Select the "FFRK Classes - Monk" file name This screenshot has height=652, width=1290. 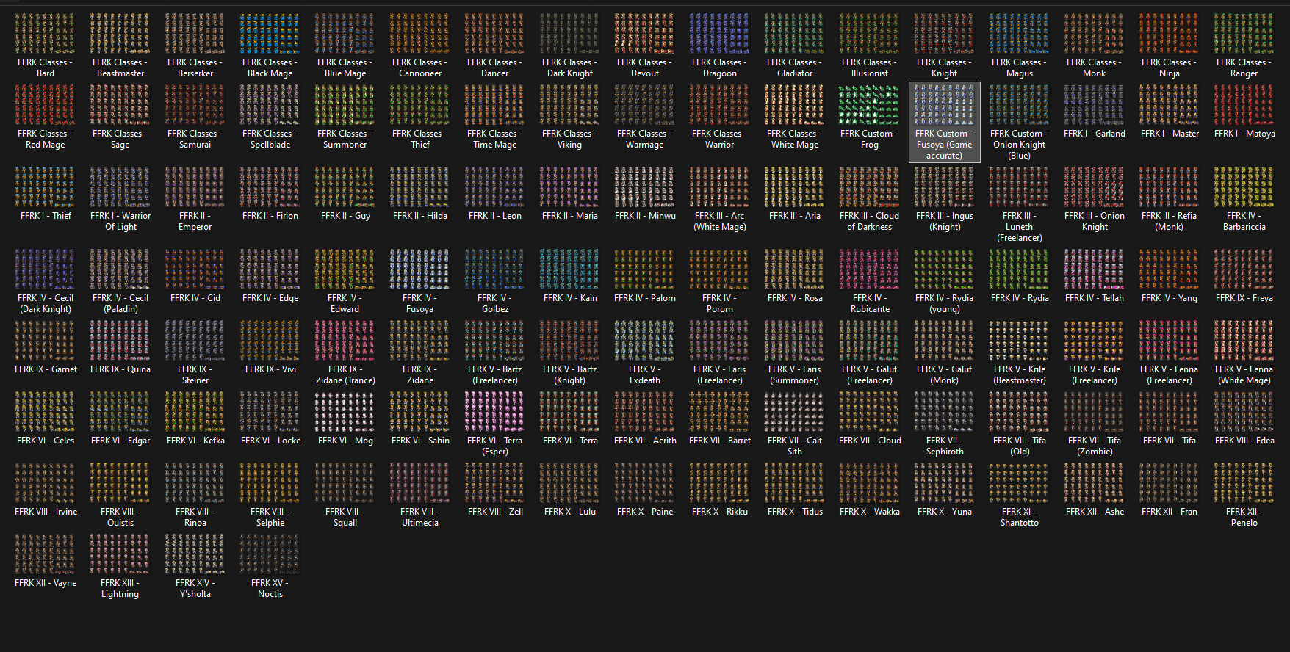[x=1095, y=68]
